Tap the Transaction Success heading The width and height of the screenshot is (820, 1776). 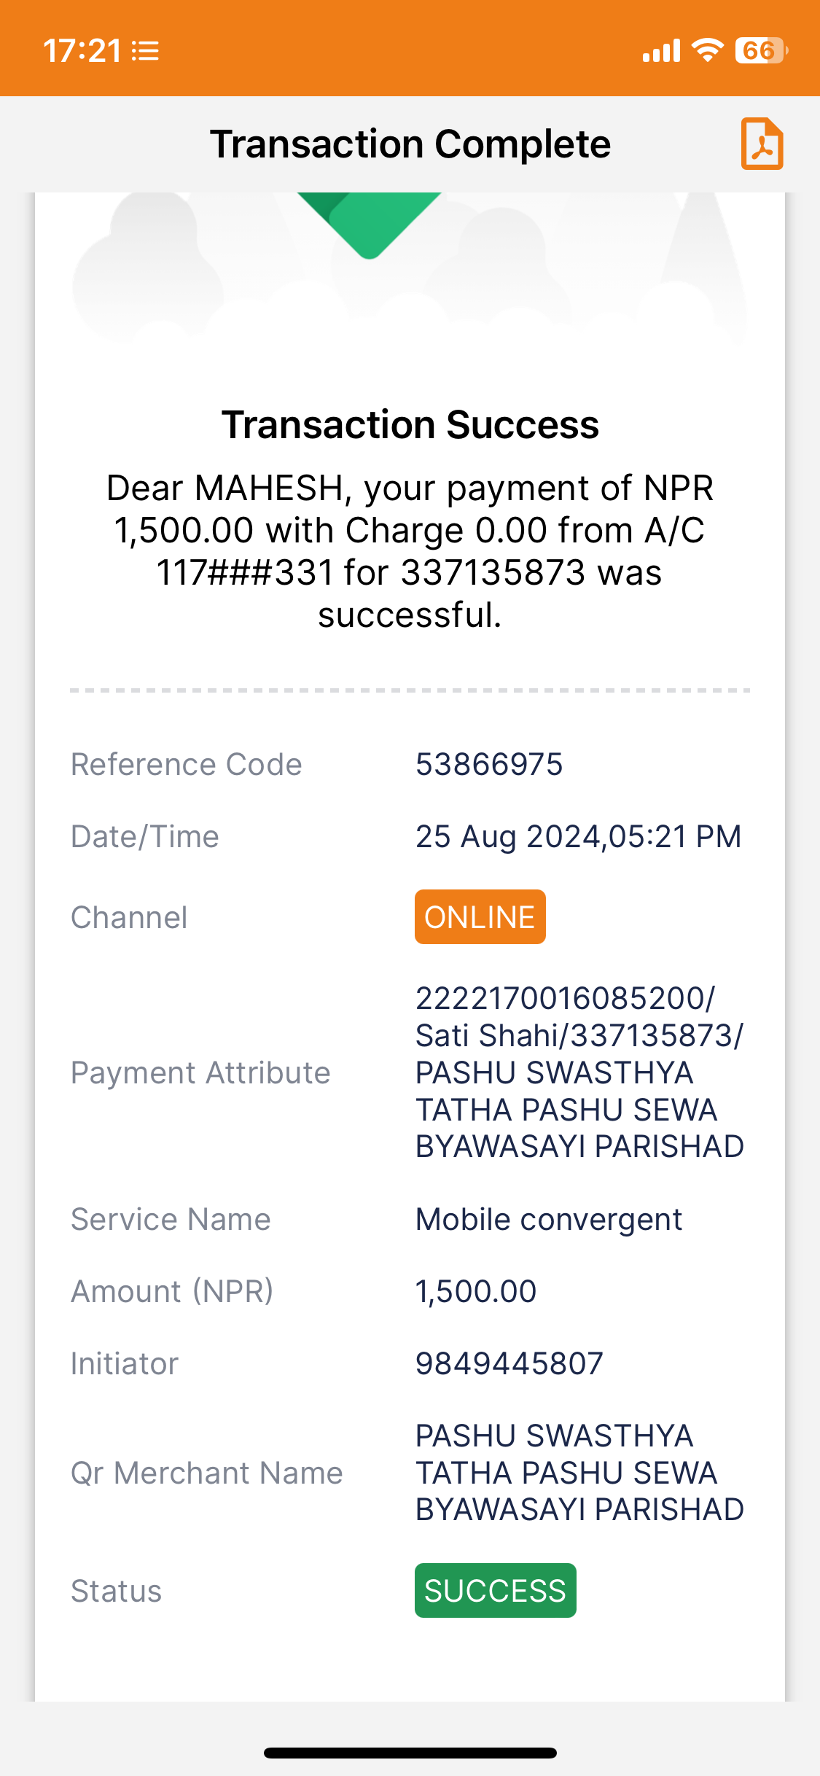coord(410,424)
